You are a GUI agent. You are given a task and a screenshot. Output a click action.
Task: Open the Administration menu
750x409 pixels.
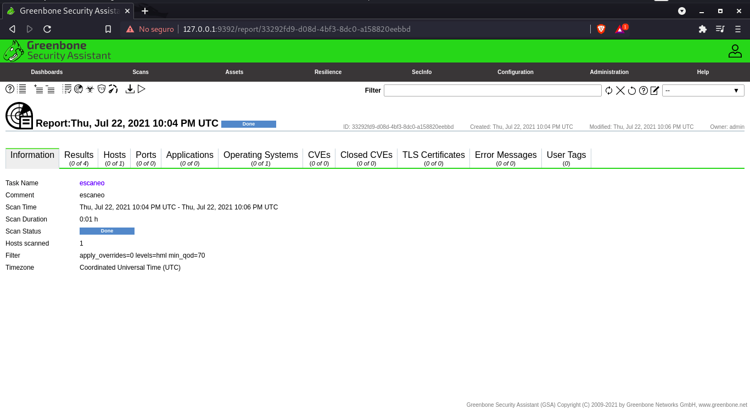[609, 72]
